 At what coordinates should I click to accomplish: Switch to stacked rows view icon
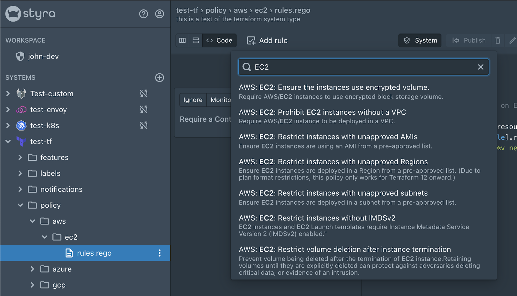(x=196, y=40)
